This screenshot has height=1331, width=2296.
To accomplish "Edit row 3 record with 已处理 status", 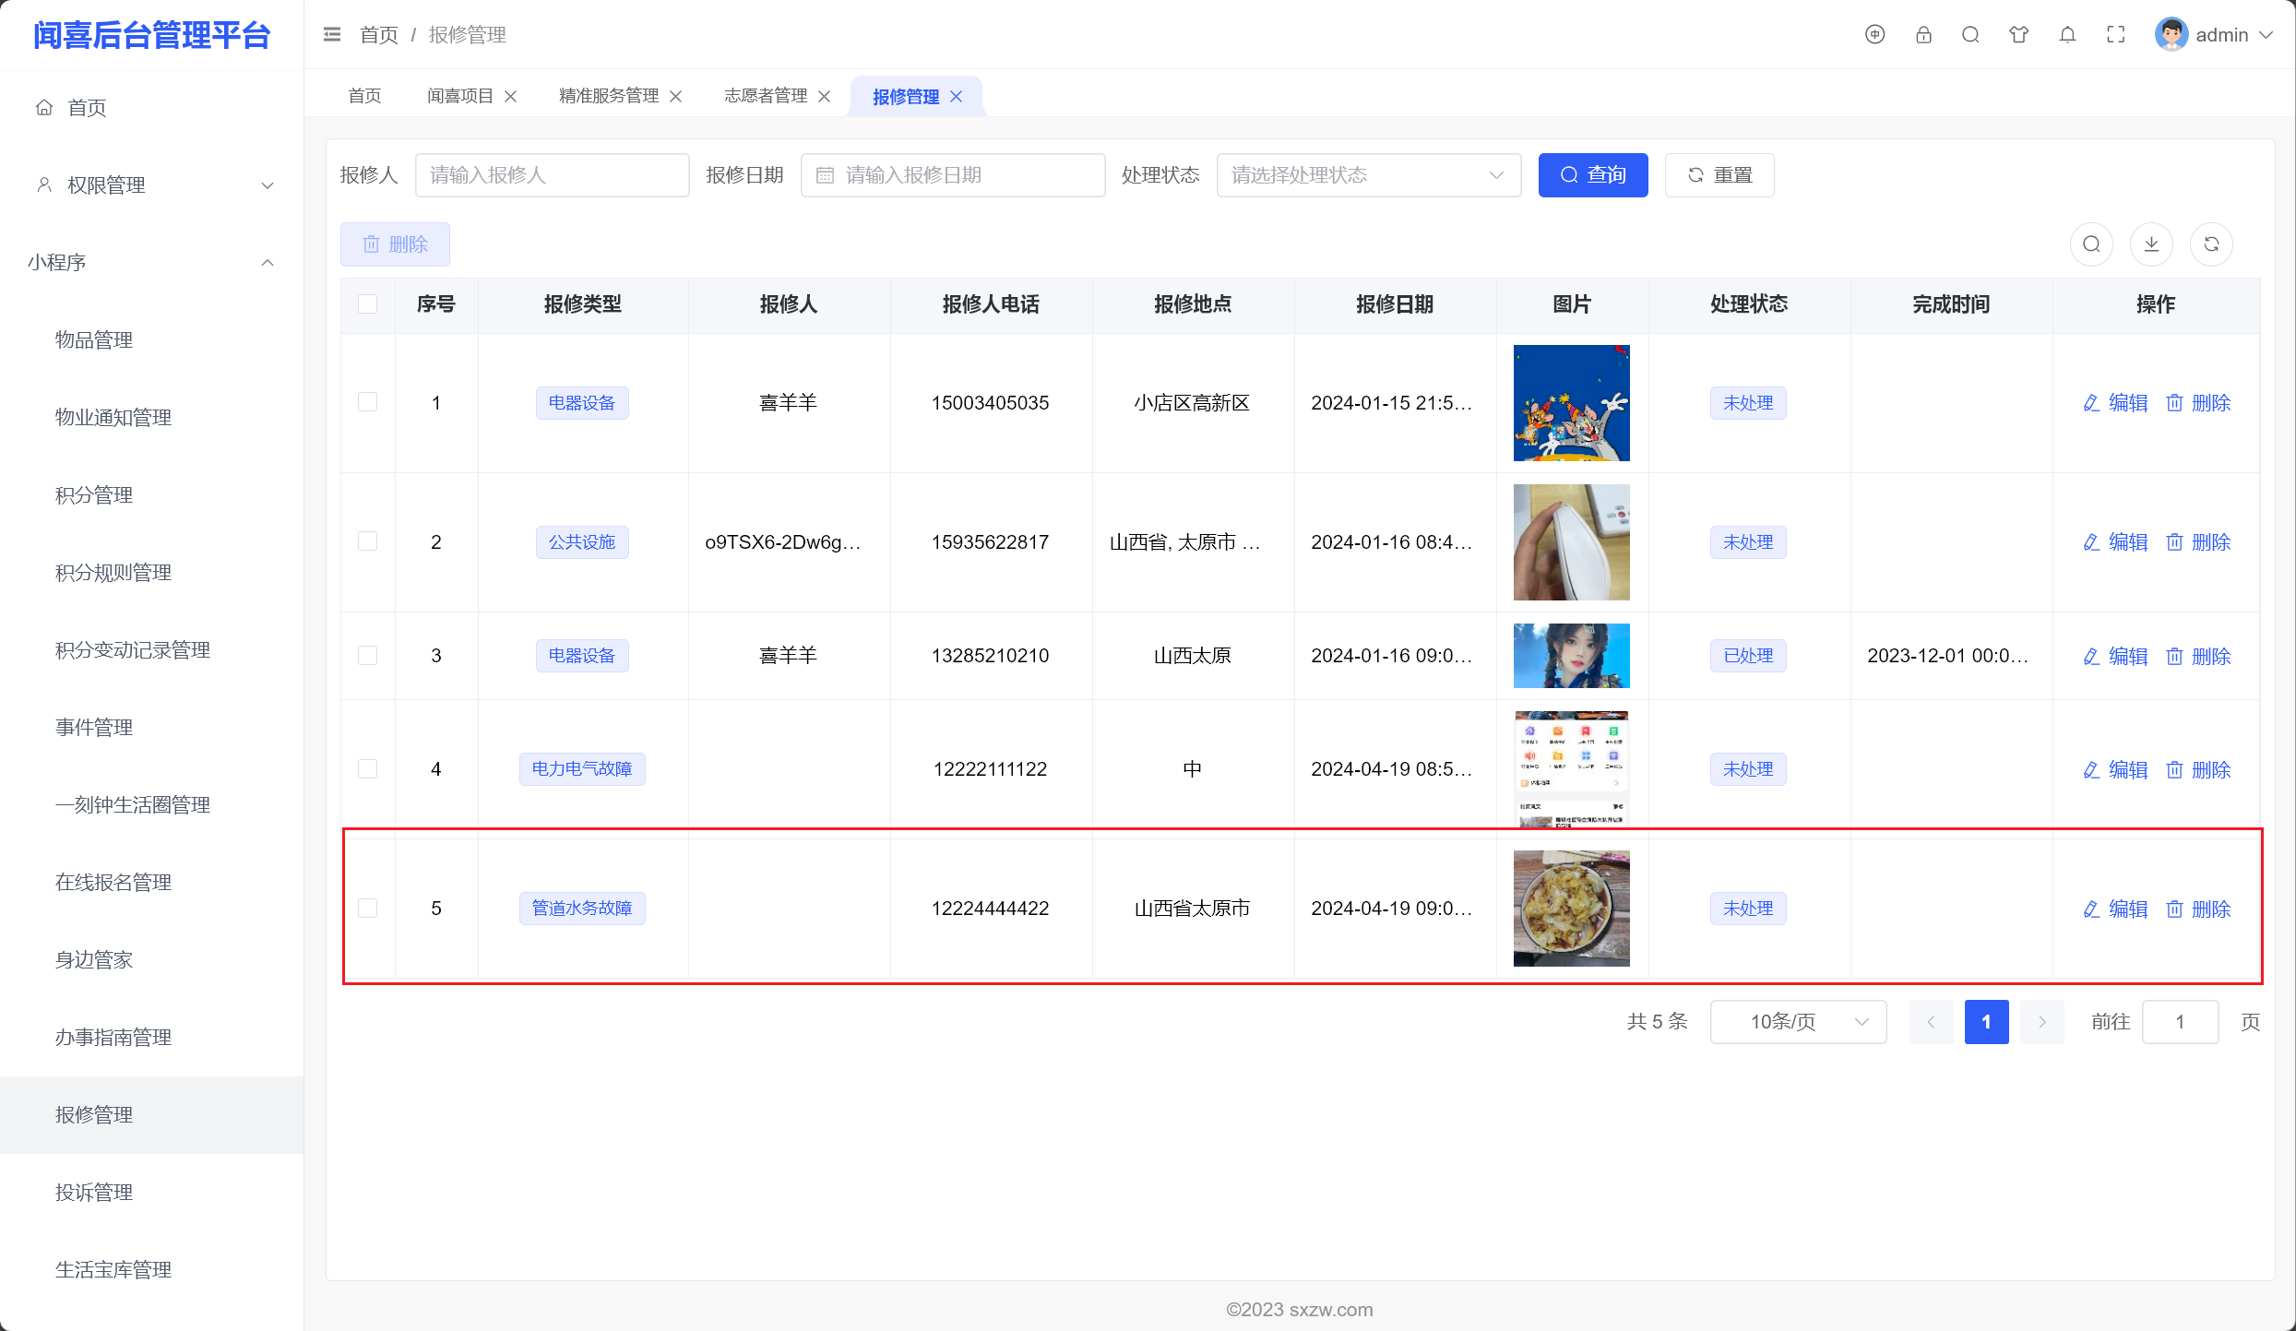I will pos(2116,657).
